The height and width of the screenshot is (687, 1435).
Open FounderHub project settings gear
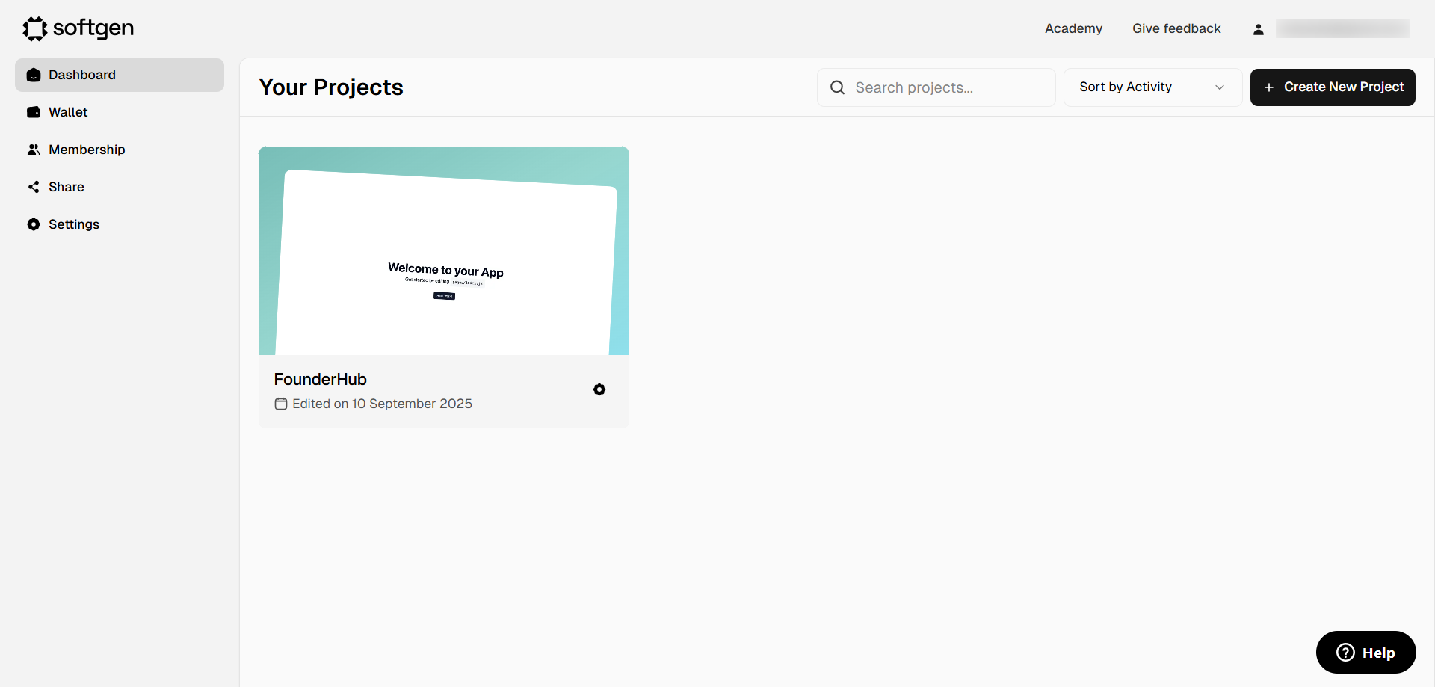pos(599,389)
